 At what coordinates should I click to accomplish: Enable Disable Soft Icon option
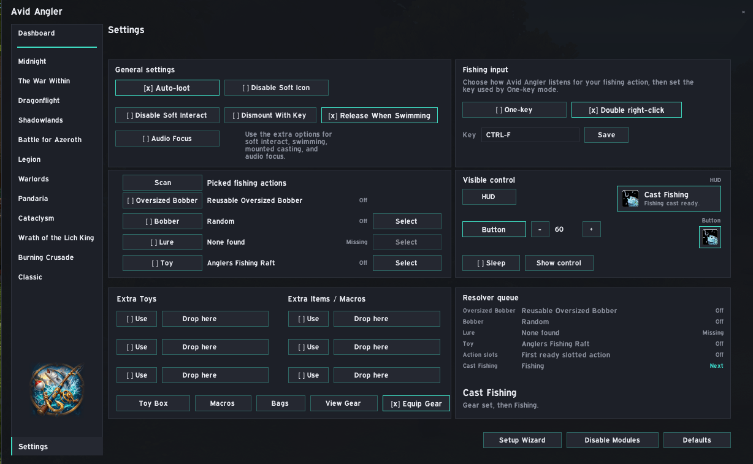pyautogui.click(x=277, y=88)
